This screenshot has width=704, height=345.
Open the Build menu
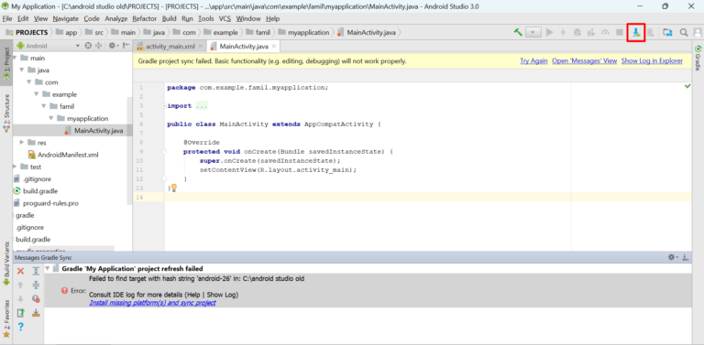point(170,19)
